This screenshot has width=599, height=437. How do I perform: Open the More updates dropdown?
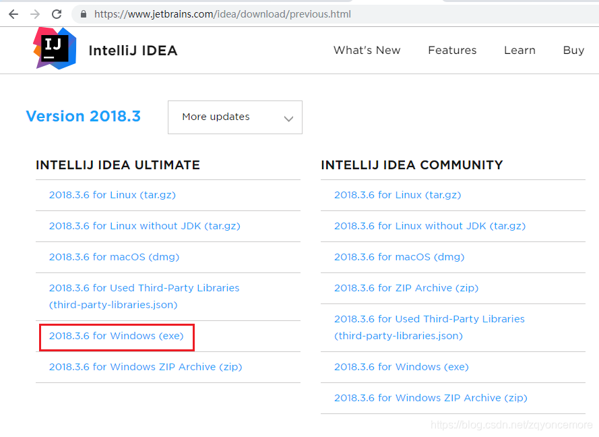click(x=234, y=117)
